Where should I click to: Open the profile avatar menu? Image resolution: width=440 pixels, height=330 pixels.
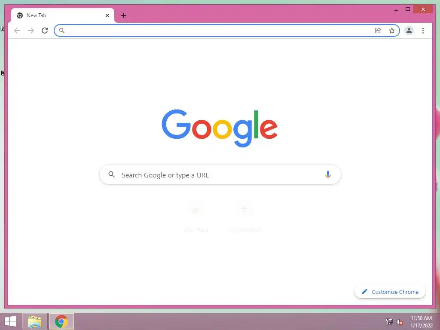coord(409,31)
